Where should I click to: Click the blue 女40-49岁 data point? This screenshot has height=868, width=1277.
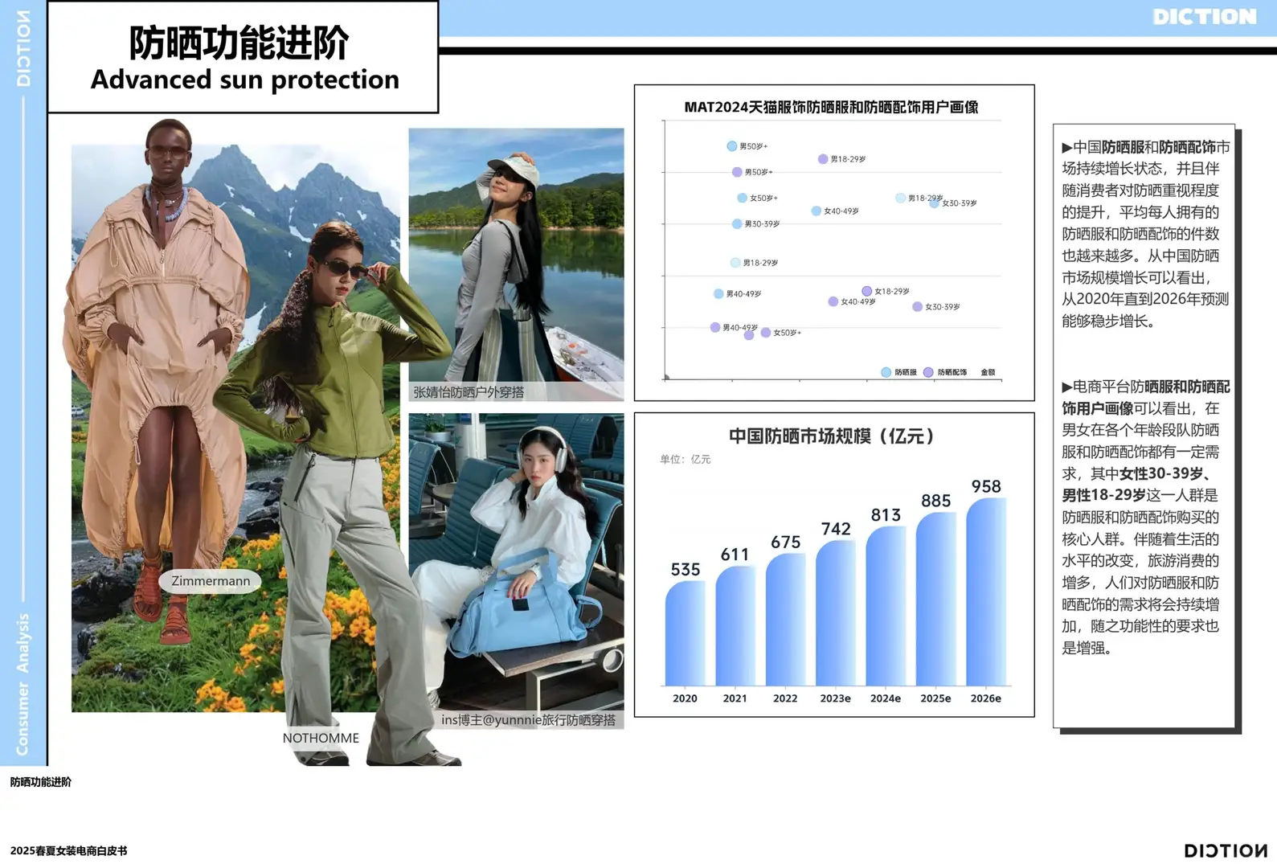point(816,211)
